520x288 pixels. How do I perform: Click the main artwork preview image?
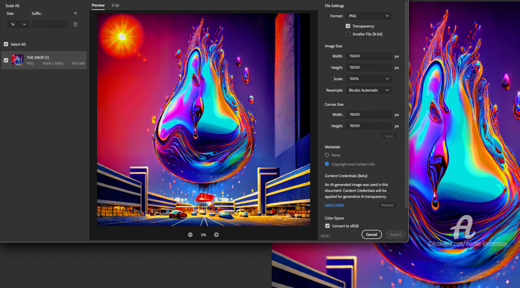tap(203, 120)
